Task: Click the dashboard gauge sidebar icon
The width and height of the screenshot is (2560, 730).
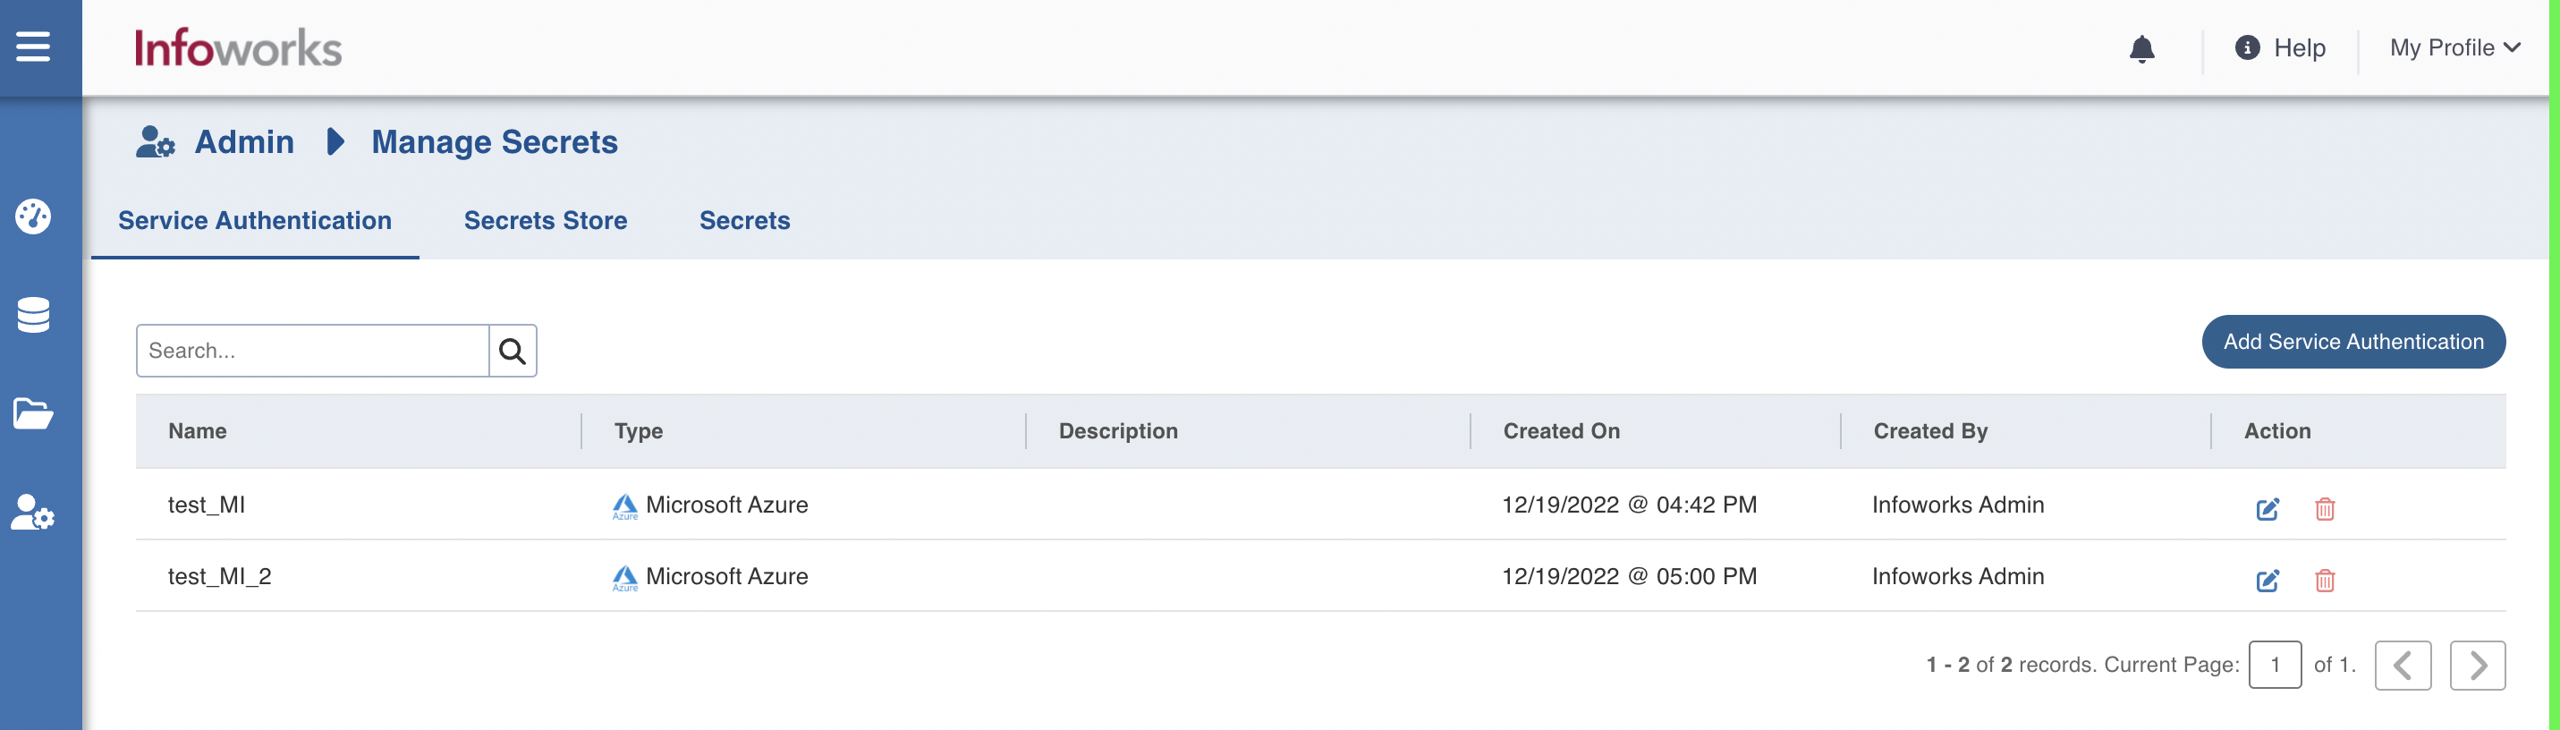Action: coord(33,216)
